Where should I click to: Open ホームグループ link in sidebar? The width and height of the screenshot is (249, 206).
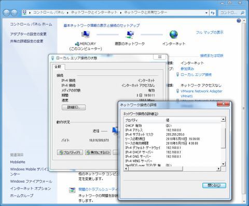point(22,196)
